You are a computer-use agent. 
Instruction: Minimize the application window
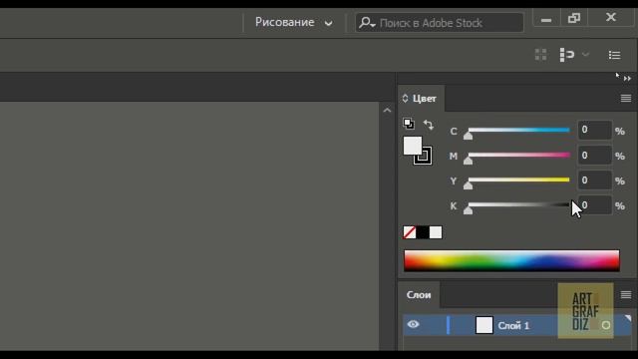(x=546, y=19)
